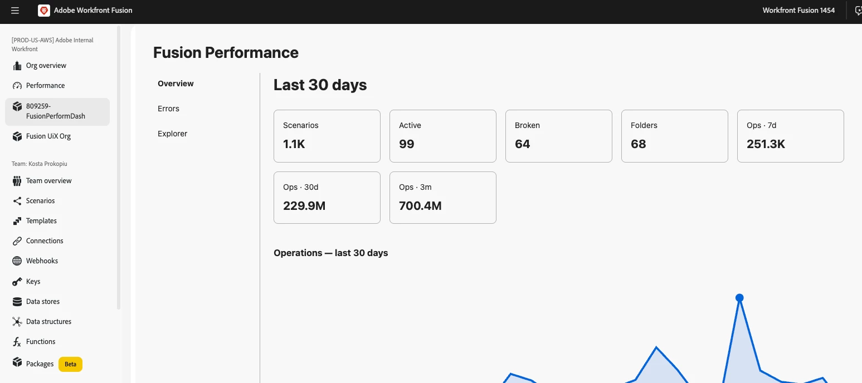Navigate to Scenarios
This screenshot has height=383, width=862.
tap(40, 201)
